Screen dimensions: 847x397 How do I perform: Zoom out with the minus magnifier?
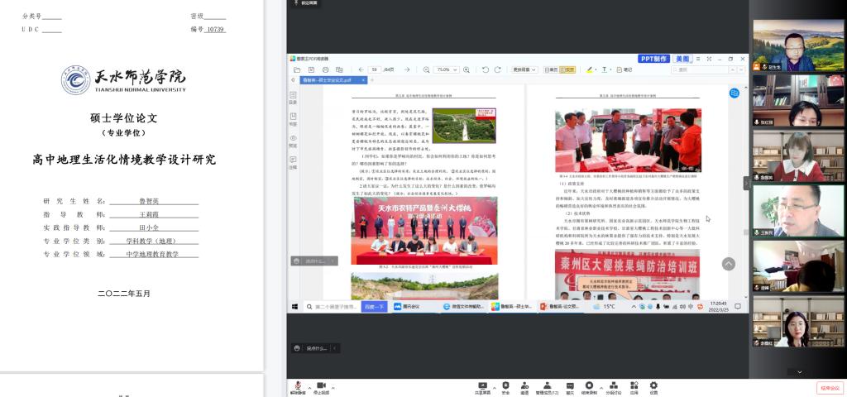tap(427, 69)
